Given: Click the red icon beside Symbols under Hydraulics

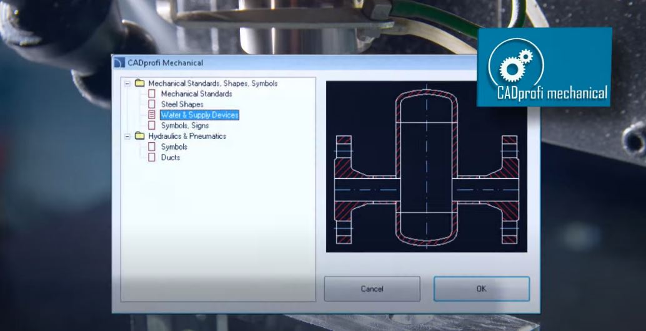Looking at the screenshot, I should coord(151,147).
